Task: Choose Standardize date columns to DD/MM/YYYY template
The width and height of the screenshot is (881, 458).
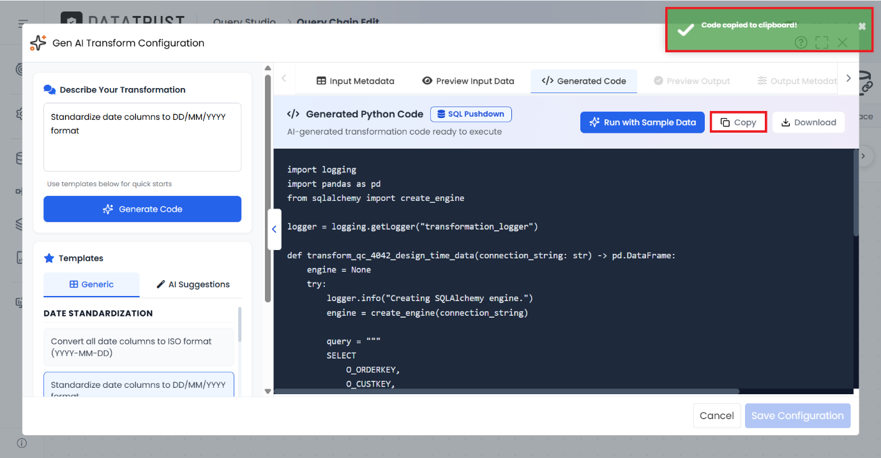Action: click(x=139, y=385)
